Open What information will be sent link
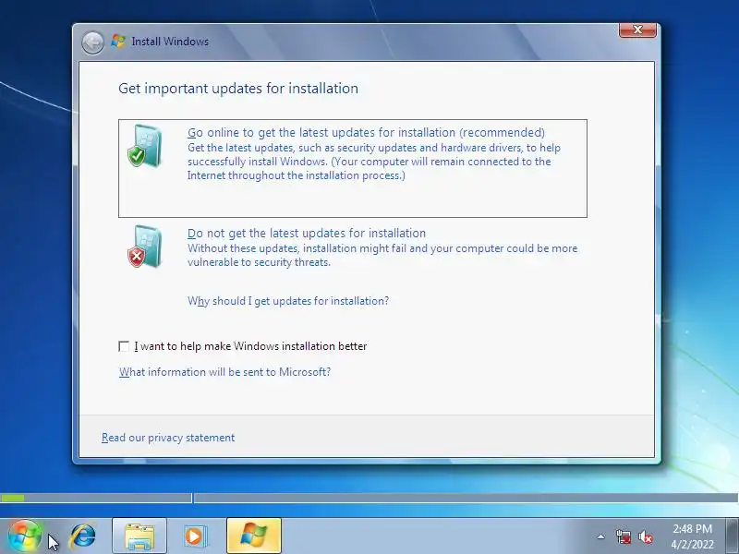 224,372
